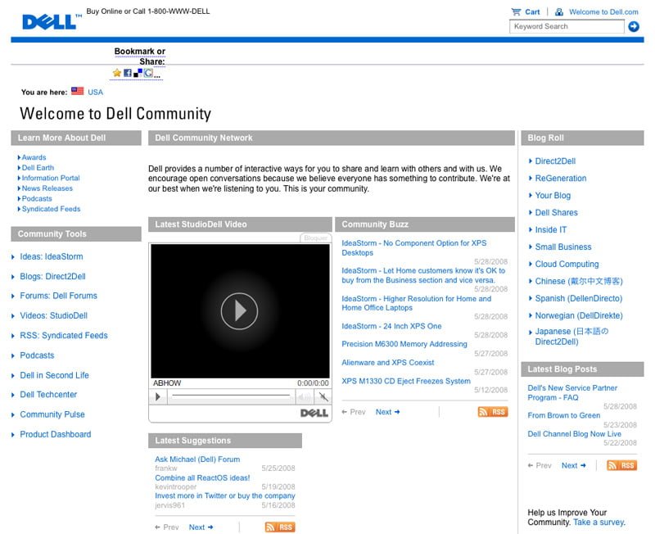Open News Releases link
The width and height of the screenshot is (655, 534).
coord(47,188)
